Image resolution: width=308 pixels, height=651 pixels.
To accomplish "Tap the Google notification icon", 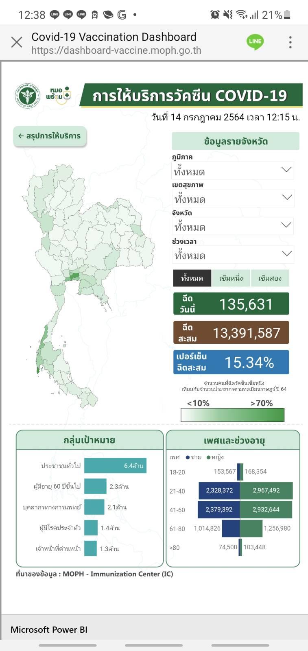I will 122,15.
